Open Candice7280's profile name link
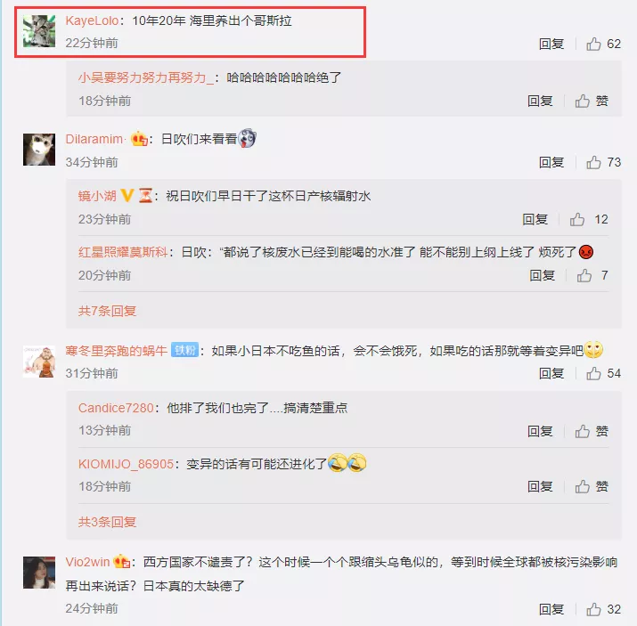This screenshot has width=637, height=626. [x=116, y=408]
